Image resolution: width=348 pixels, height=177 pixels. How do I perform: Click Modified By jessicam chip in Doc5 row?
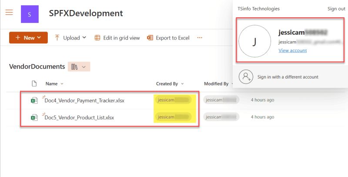[x=221, y=117]
